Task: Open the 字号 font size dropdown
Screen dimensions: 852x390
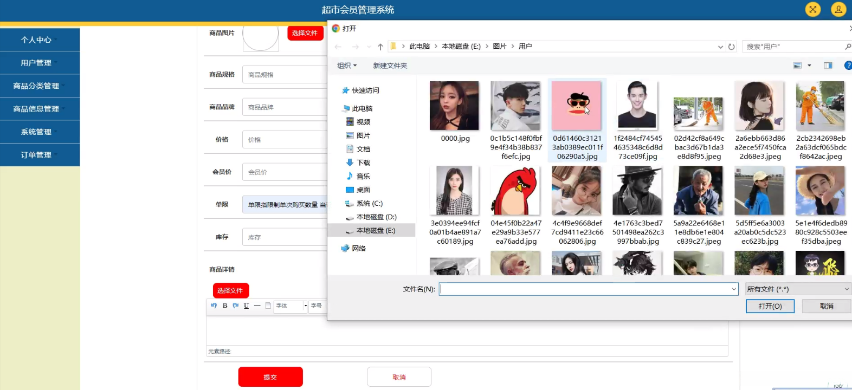Action: point(318,306)
